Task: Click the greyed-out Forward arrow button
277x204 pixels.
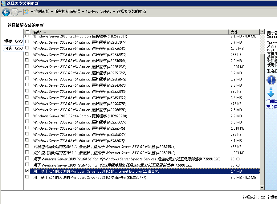Action: (14, 12)
